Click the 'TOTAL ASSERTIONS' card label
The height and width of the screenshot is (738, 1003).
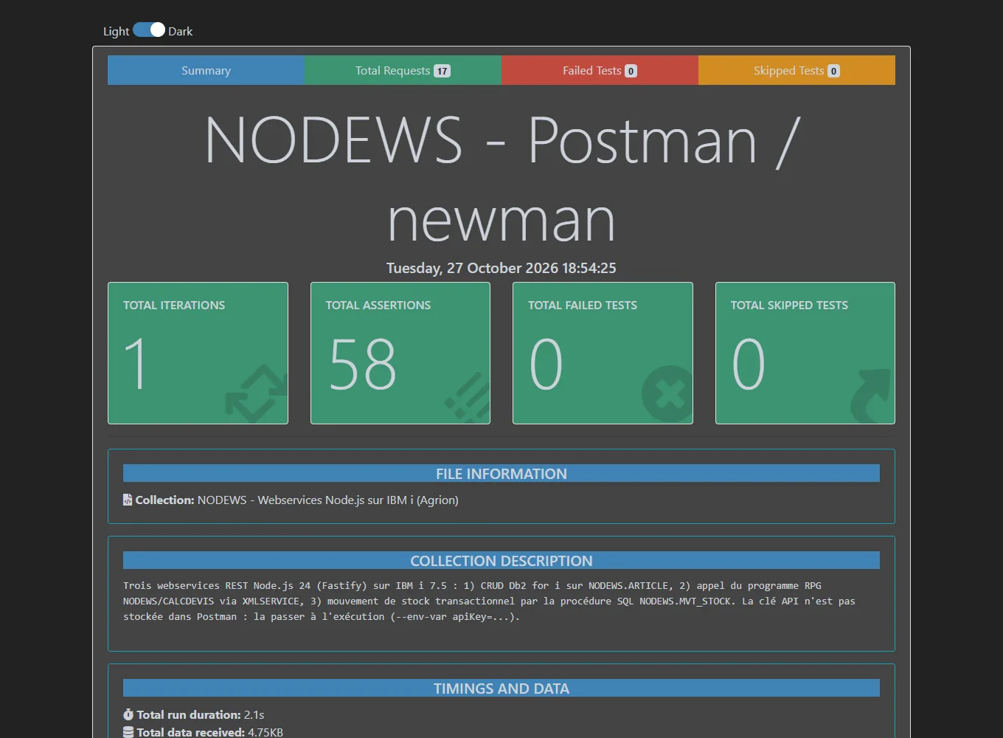(378, 305)
